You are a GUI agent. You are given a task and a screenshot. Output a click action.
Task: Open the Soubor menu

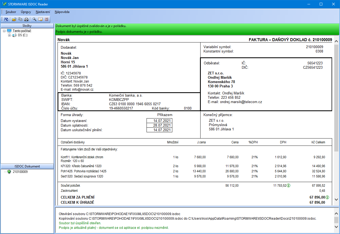coord(11,12)
